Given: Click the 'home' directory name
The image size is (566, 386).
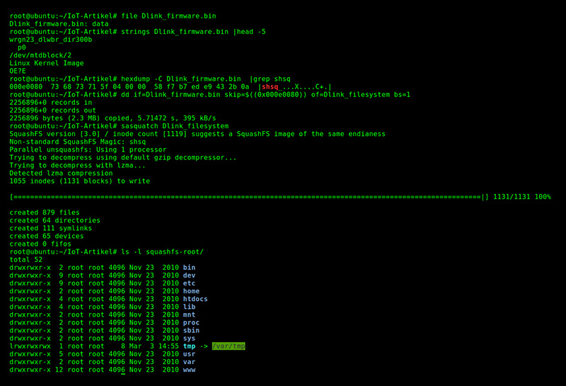Looking at the screenshot, I should tap(191, 291).
